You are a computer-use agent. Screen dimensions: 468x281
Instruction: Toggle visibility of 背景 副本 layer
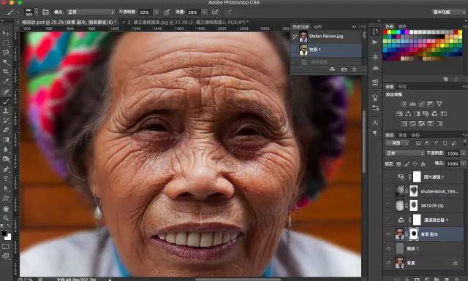[x=388, y=234]
